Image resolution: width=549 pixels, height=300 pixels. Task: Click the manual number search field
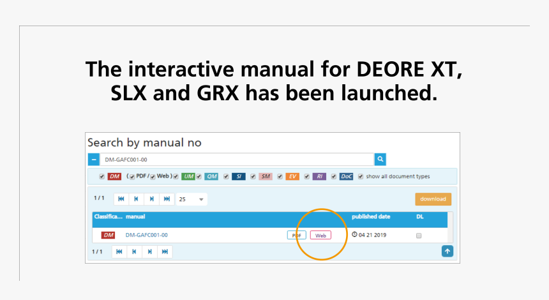coord(237,160)
